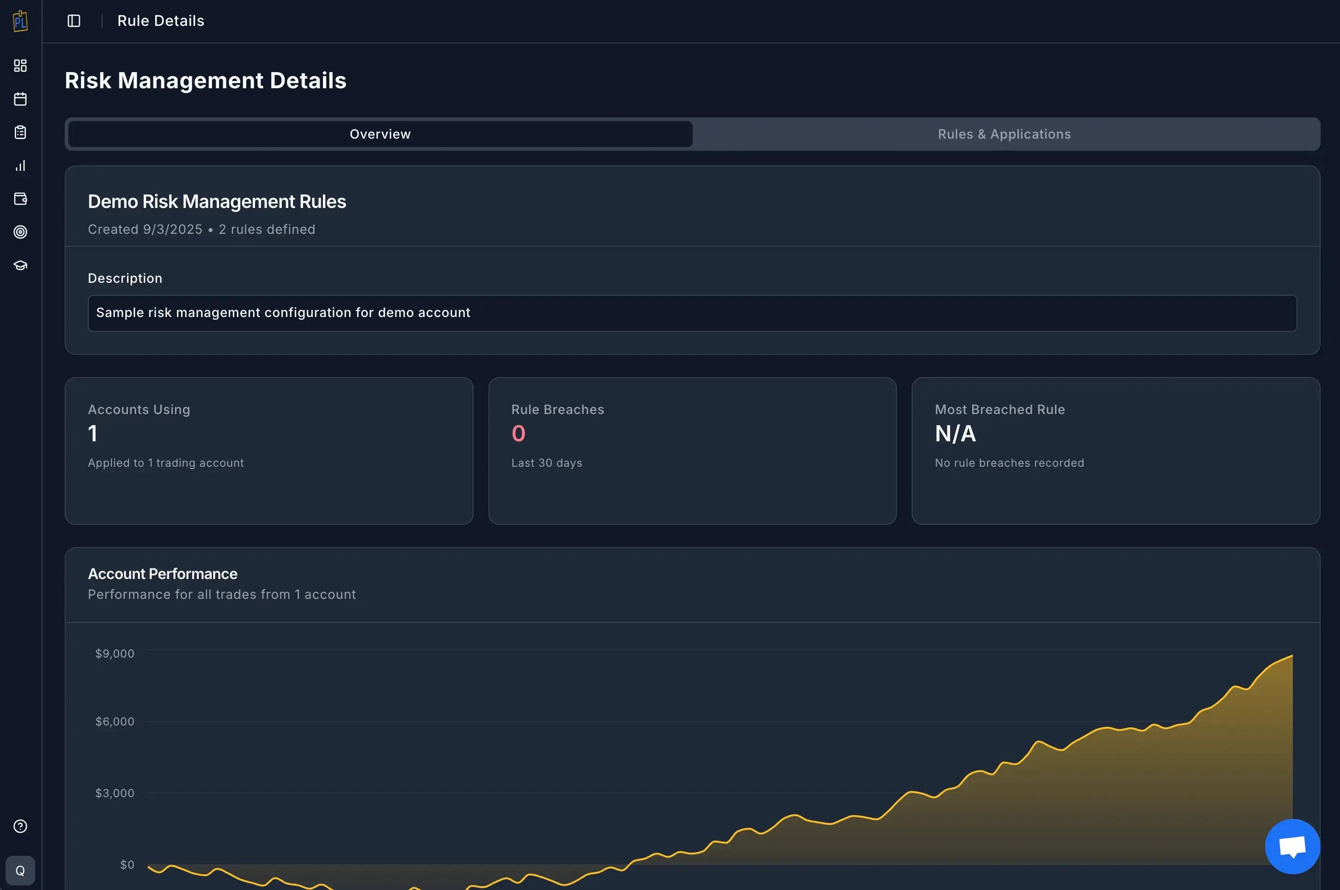Open the chat support bubble
1340x890 pixels.
coord(1292,846)
